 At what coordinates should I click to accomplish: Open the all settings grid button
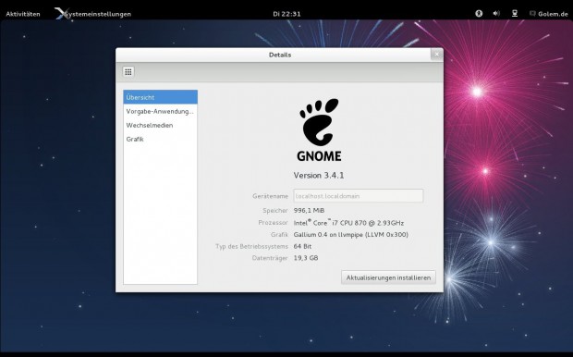tap(128, 72)
